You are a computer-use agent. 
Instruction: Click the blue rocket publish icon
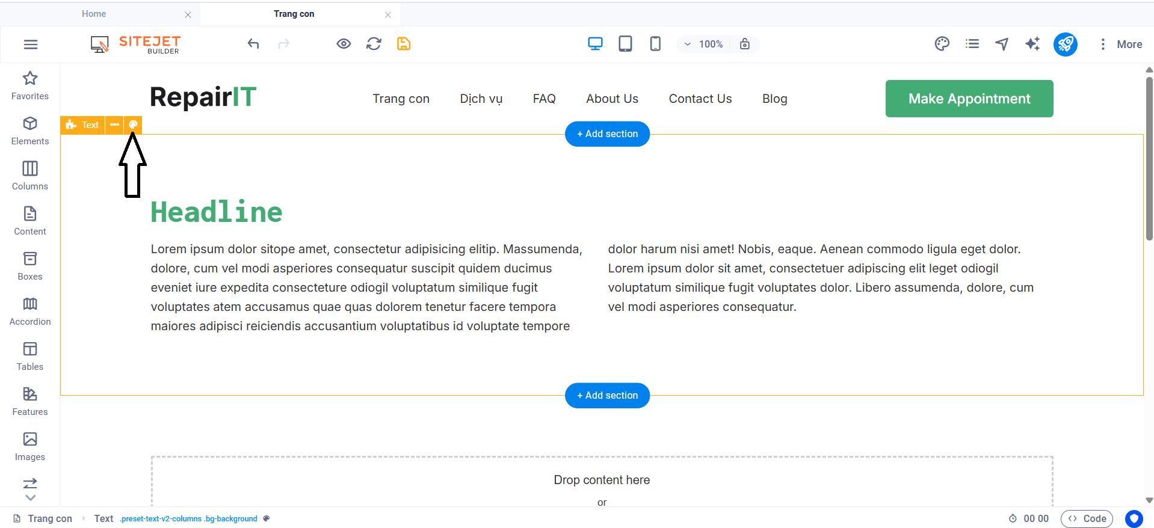[1065, 44]
